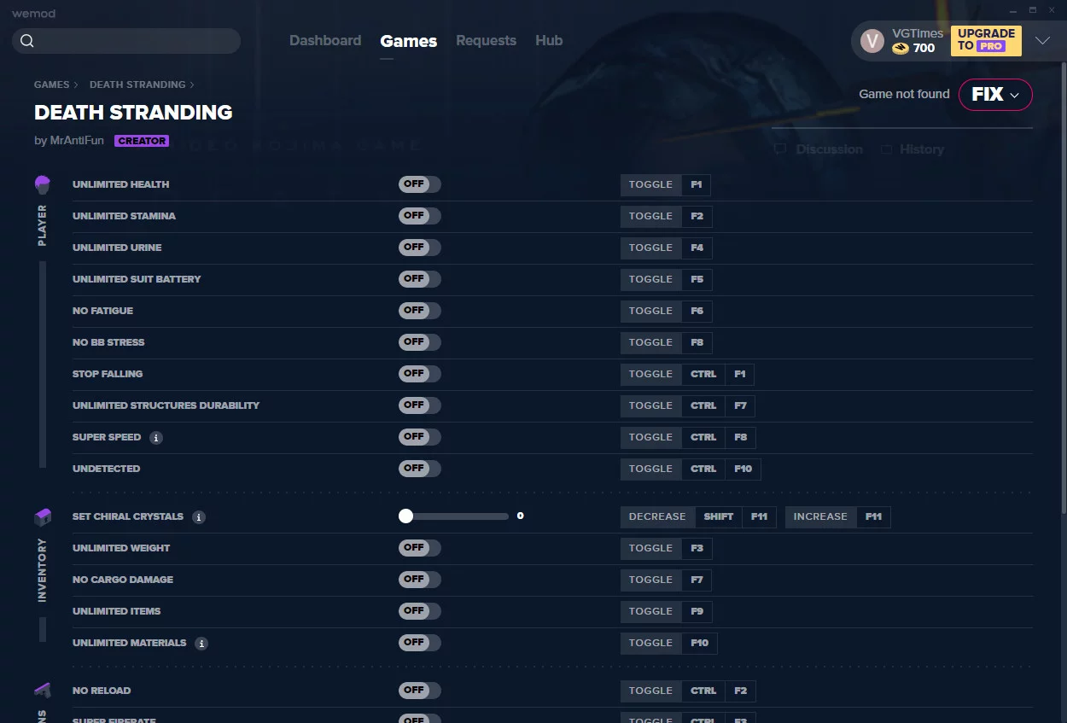The image size is (1067, 723).
Task: Click the 700 coins balance
Action: pyautogui.click(x=924, y=49)
